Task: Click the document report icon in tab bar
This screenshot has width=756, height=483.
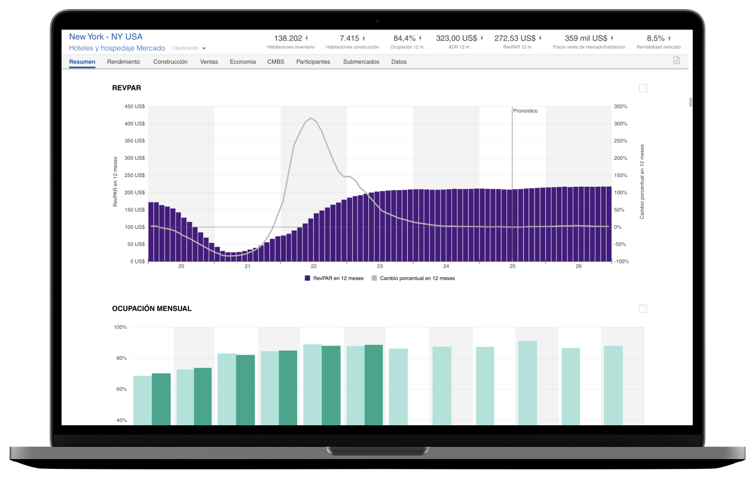Action: coord(677,60)
